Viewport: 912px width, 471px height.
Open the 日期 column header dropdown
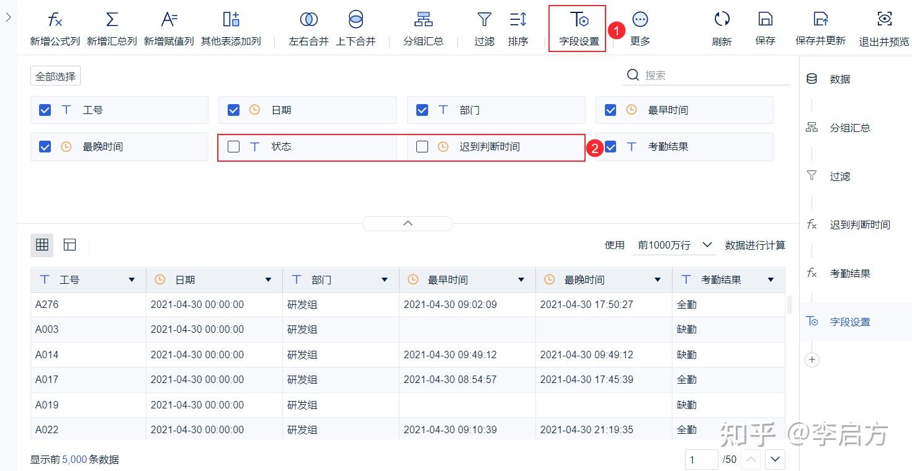click(x=268, y=280)
